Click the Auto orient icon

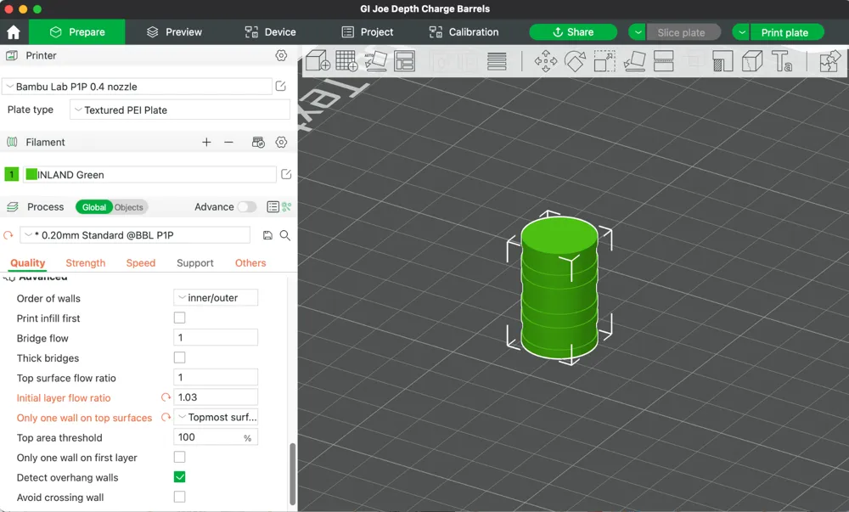pos(375,61)
